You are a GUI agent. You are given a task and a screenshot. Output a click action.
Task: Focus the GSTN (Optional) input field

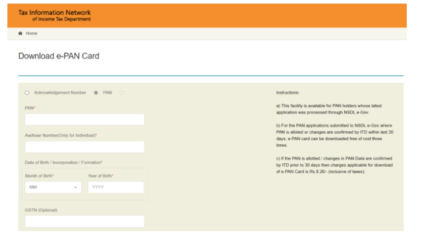[x=85, y=221]
